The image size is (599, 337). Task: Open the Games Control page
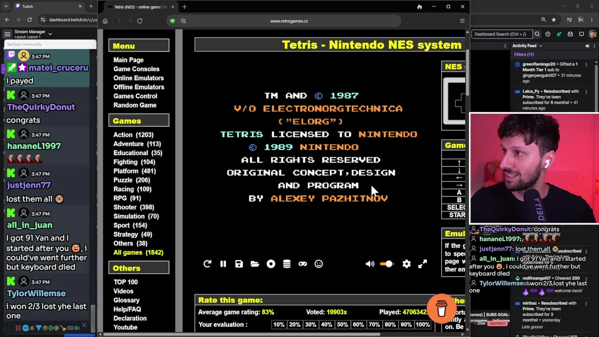point(135,96)
